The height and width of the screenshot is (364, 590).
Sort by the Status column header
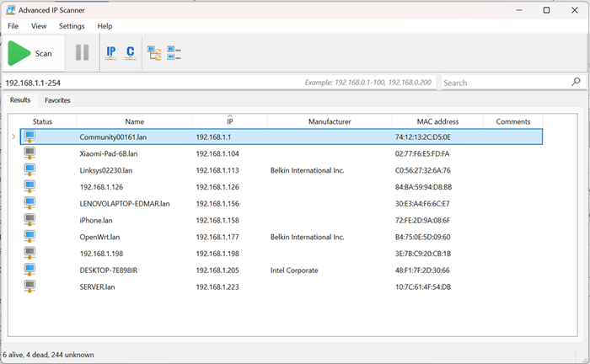click(42, 121)
